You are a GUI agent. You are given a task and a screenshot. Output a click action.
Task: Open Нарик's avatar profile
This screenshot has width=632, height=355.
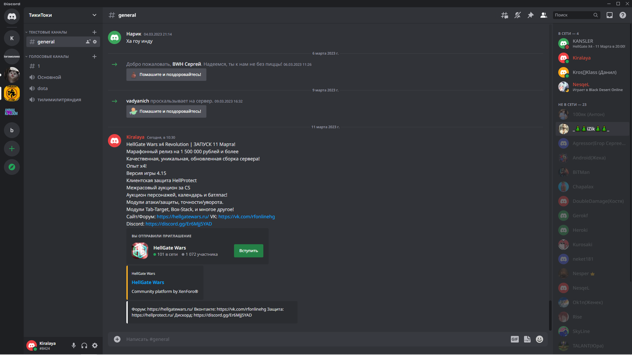[115, 37]
